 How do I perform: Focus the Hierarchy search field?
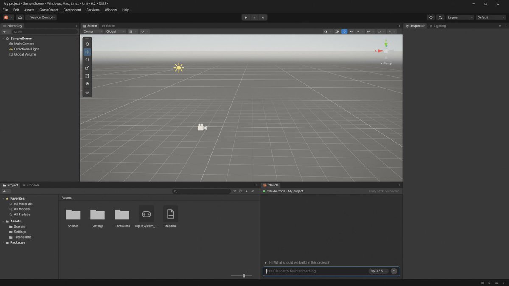(45, 32)
